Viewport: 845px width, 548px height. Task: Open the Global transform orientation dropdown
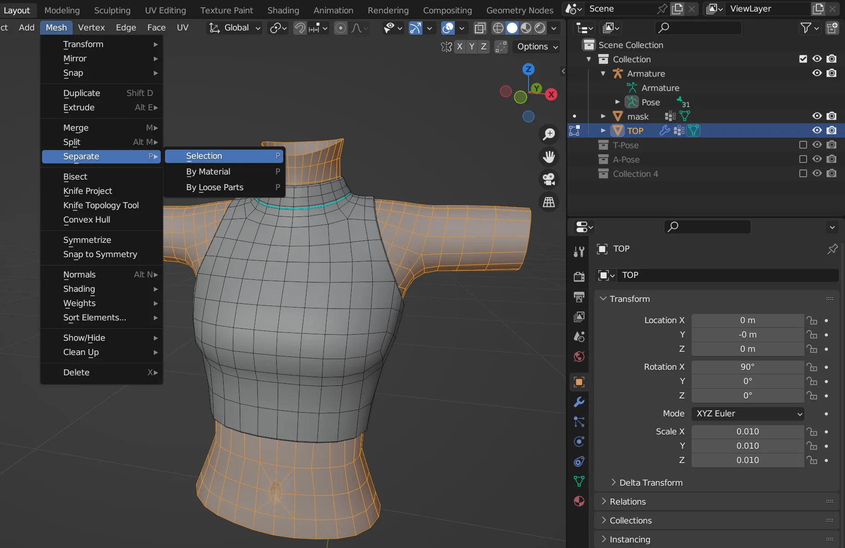click(234, 28)
